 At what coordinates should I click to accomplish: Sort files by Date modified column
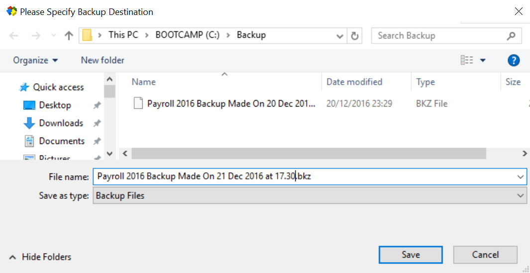354,82
